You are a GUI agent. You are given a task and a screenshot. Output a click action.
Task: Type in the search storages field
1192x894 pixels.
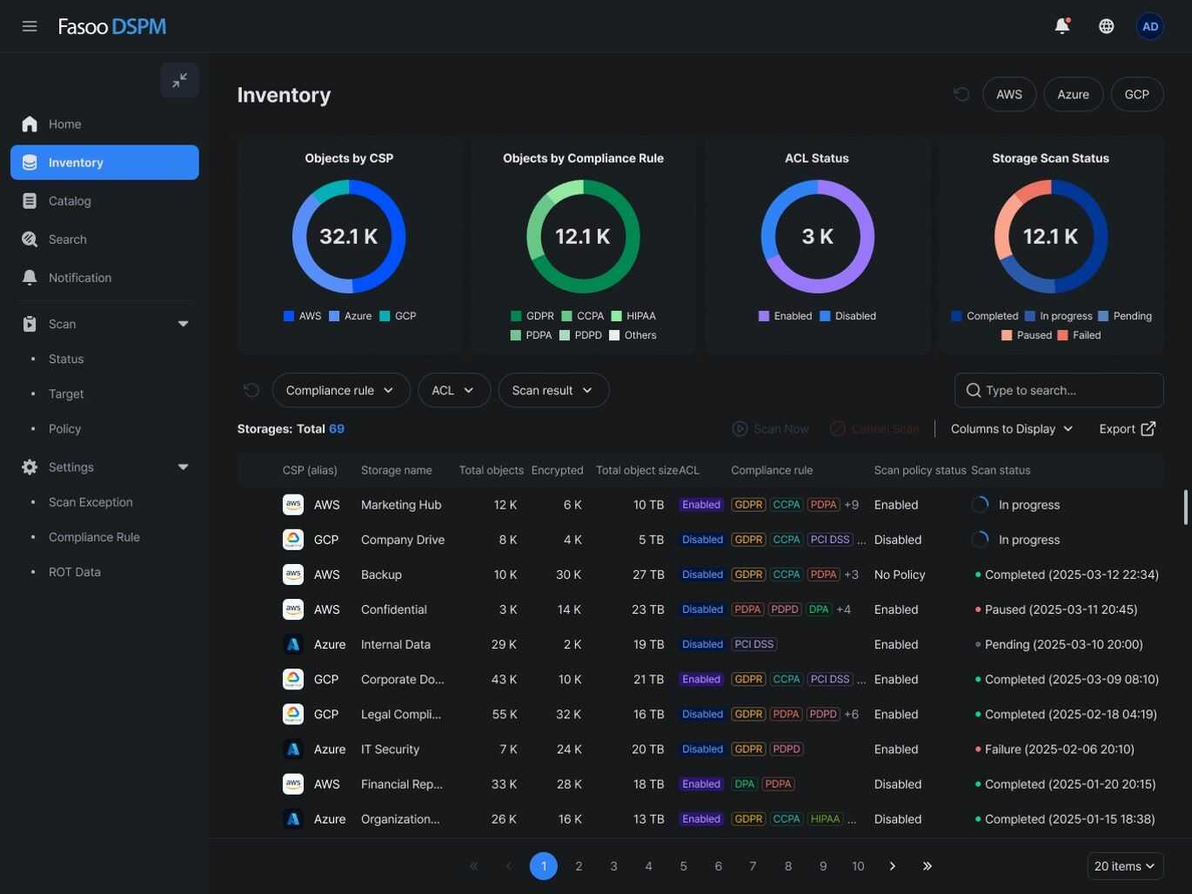click(1059, 389)
